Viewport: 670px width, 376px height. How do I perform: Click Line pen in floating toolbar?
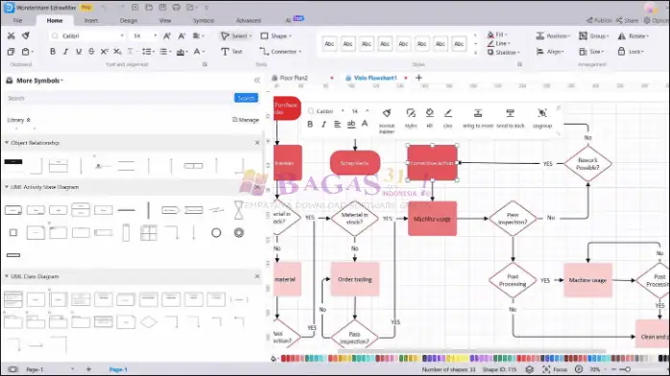[x=447, y=117]
